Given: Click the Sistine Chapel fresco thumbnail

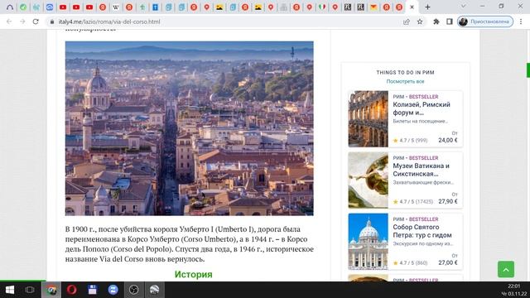Looking at the screenshot, I should coord(368,180).
